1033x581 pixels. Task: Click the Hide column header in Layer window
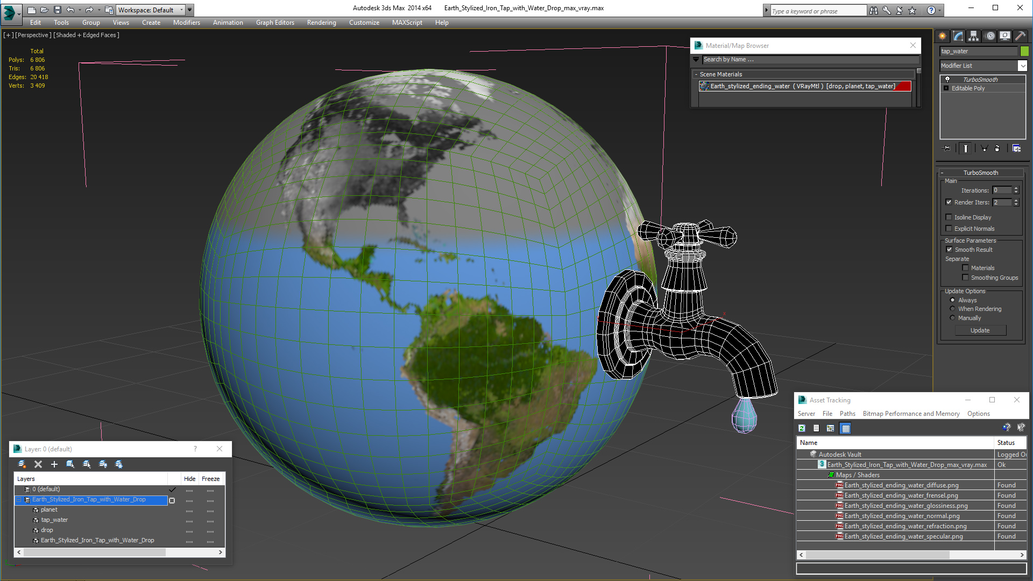pyautogui.click(x=189, y=479)
